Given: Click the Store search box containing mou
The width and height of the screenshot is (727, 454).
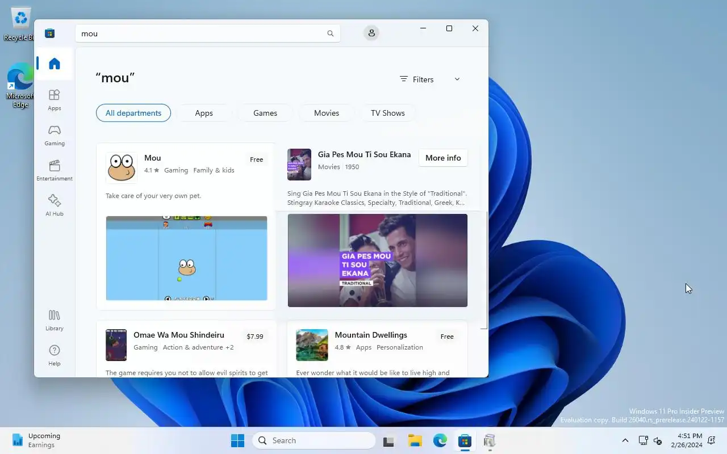Looking at the screenshot, I should pyautogui.click(x=208, y=33).
